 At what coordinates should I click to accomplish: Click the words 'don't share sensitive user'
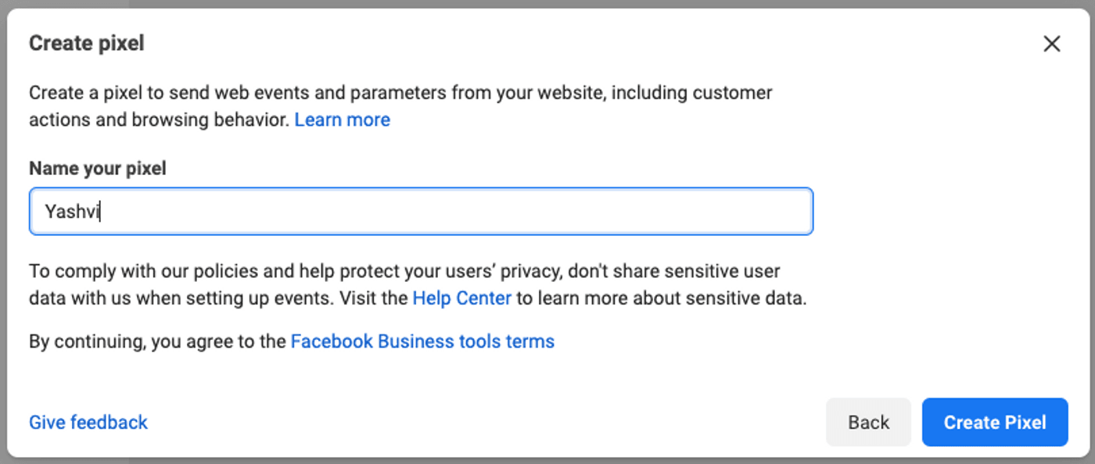[x=674, y=271]
